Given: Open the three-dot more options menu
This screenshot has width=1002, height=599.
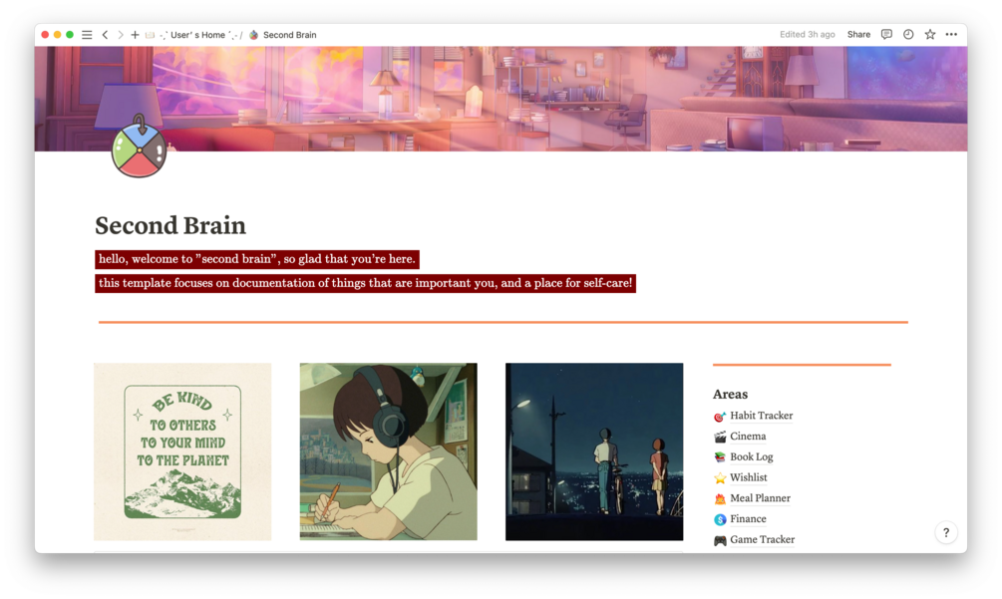Looking at the screenshot, I should pyautogui.click(x=951, y=35).
